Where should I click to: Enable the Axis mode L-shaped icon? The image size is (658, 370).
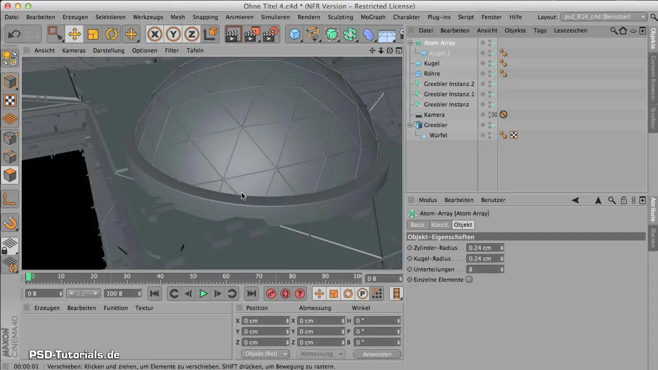pos(10,199)
